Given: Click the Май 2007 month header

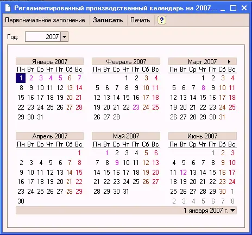Looking at the screenshot, I should (126, 136).
